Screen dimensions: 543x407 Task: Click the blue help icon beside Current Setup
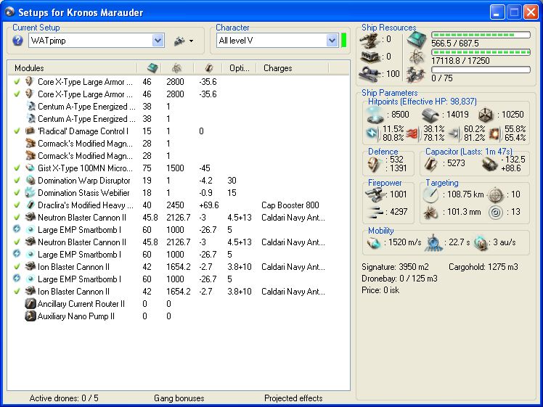tap(17, 41)
